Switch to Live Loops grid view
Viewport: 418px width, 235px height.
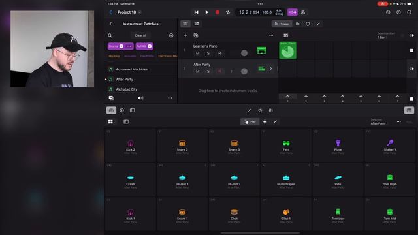(x=185, y=23)
